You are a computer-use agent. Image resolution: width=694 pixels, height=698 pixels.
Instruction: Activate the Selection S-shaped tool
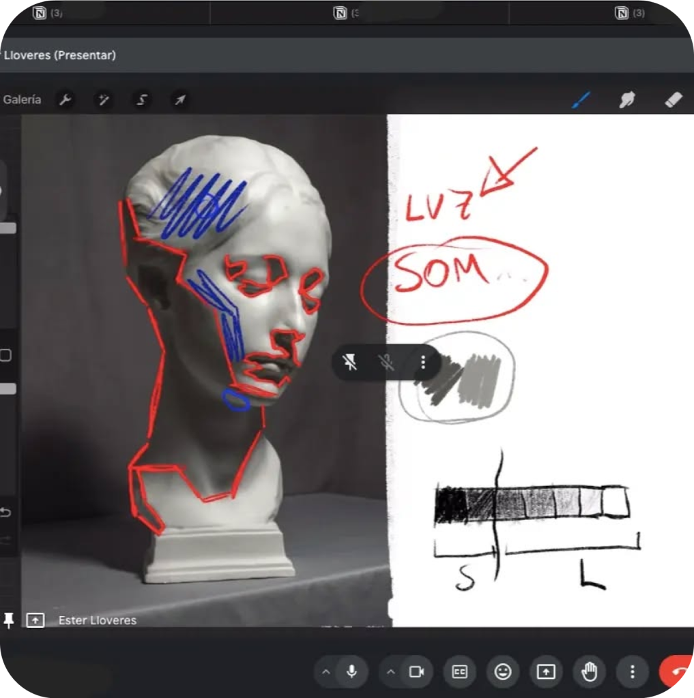(142, 100)
